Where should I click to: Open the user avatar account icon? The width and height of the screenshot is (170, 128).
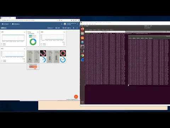65,24
